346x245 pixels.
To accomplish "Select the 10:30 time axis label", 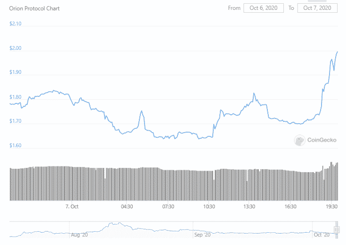I will pos(209,206).
